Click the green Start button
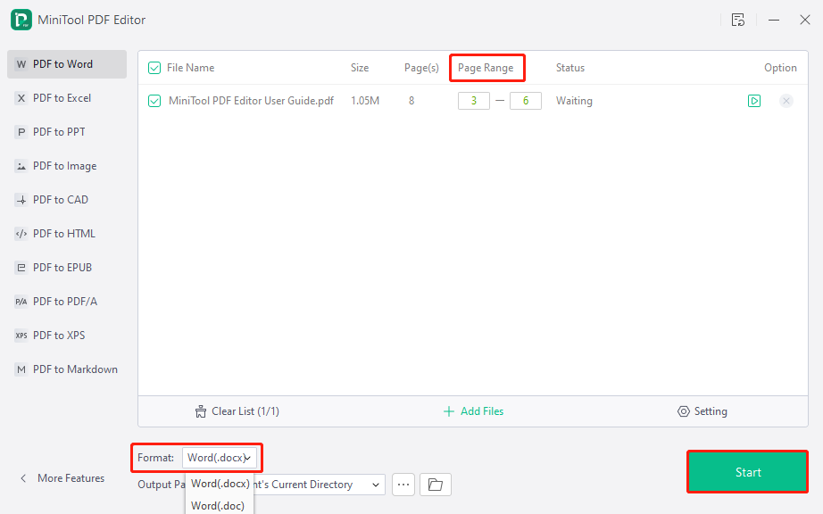Screen dimensions: 823x514 click(x=747, y=472)
